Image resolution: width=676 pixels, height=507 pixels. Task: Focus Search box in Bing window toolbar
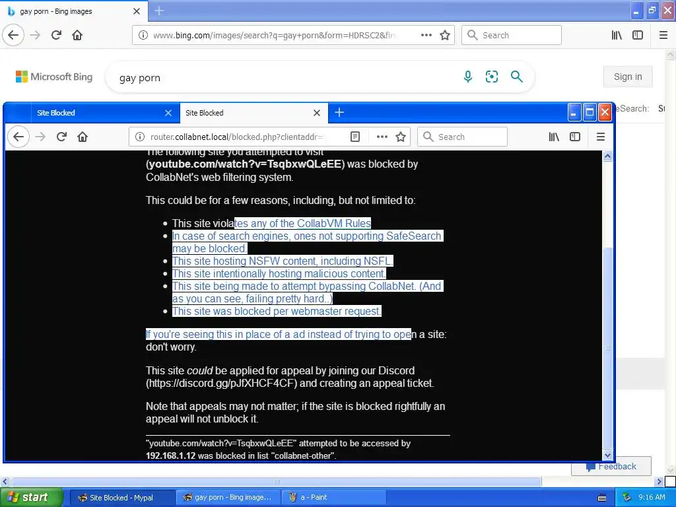pyautogui.click(x=512, y=35)
